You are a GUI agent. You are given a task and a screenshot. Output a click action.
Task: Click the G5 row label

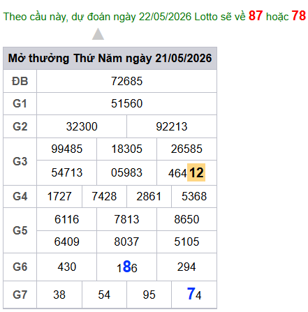point(20,230)
